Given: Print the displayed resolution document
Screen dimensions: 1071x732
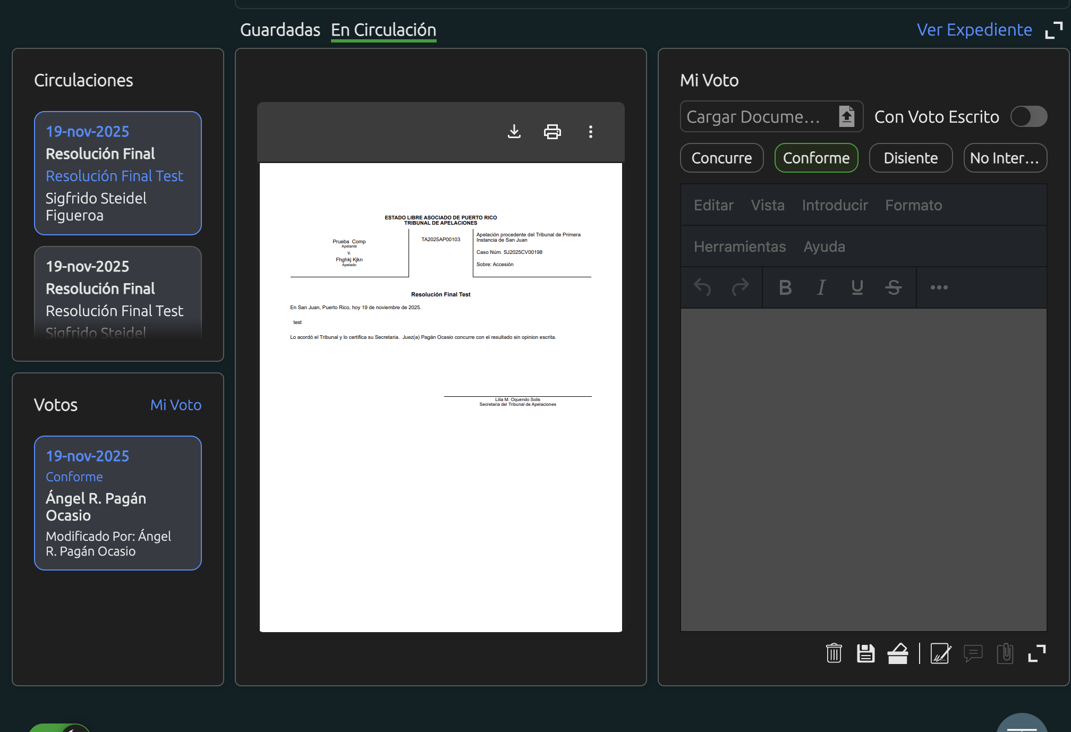Looking at the screenshot, I should (x=552, y=131).
